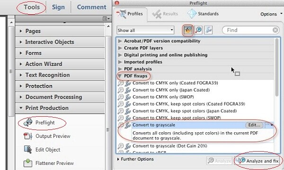Expand the Imported profiles group
This screenshot has height=170, width=284.
(x=120, y=62)
